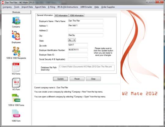
Task: Click the Update button
Action: [61, 79]
